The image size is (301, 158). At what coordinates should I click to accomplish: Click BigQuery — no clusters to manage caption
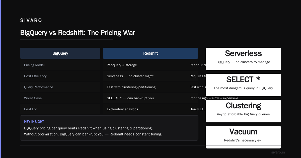coord(243,62)
